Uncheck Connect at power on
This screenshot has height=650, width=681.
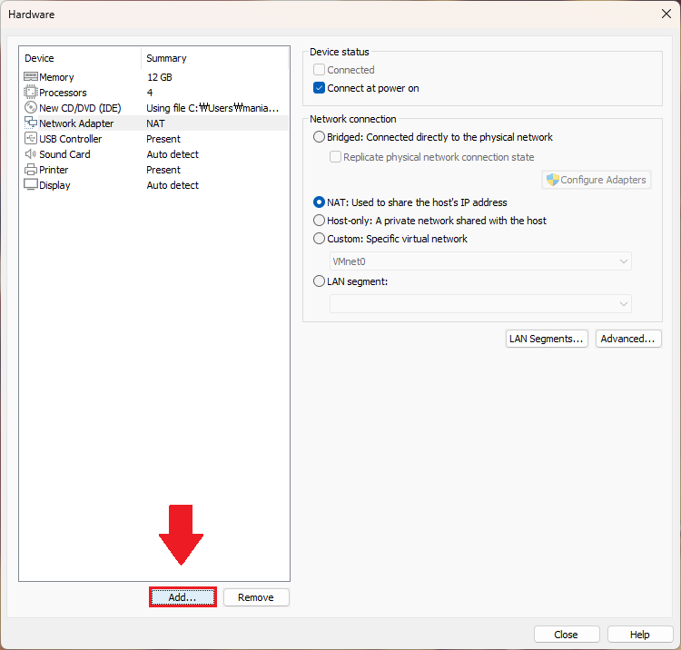pos(320,88)
